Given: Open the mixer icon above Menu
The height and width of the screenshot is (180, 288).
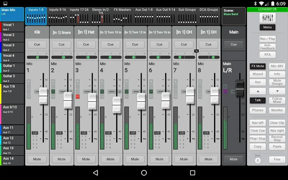Looking at the screenshot, I should [267, 18].
